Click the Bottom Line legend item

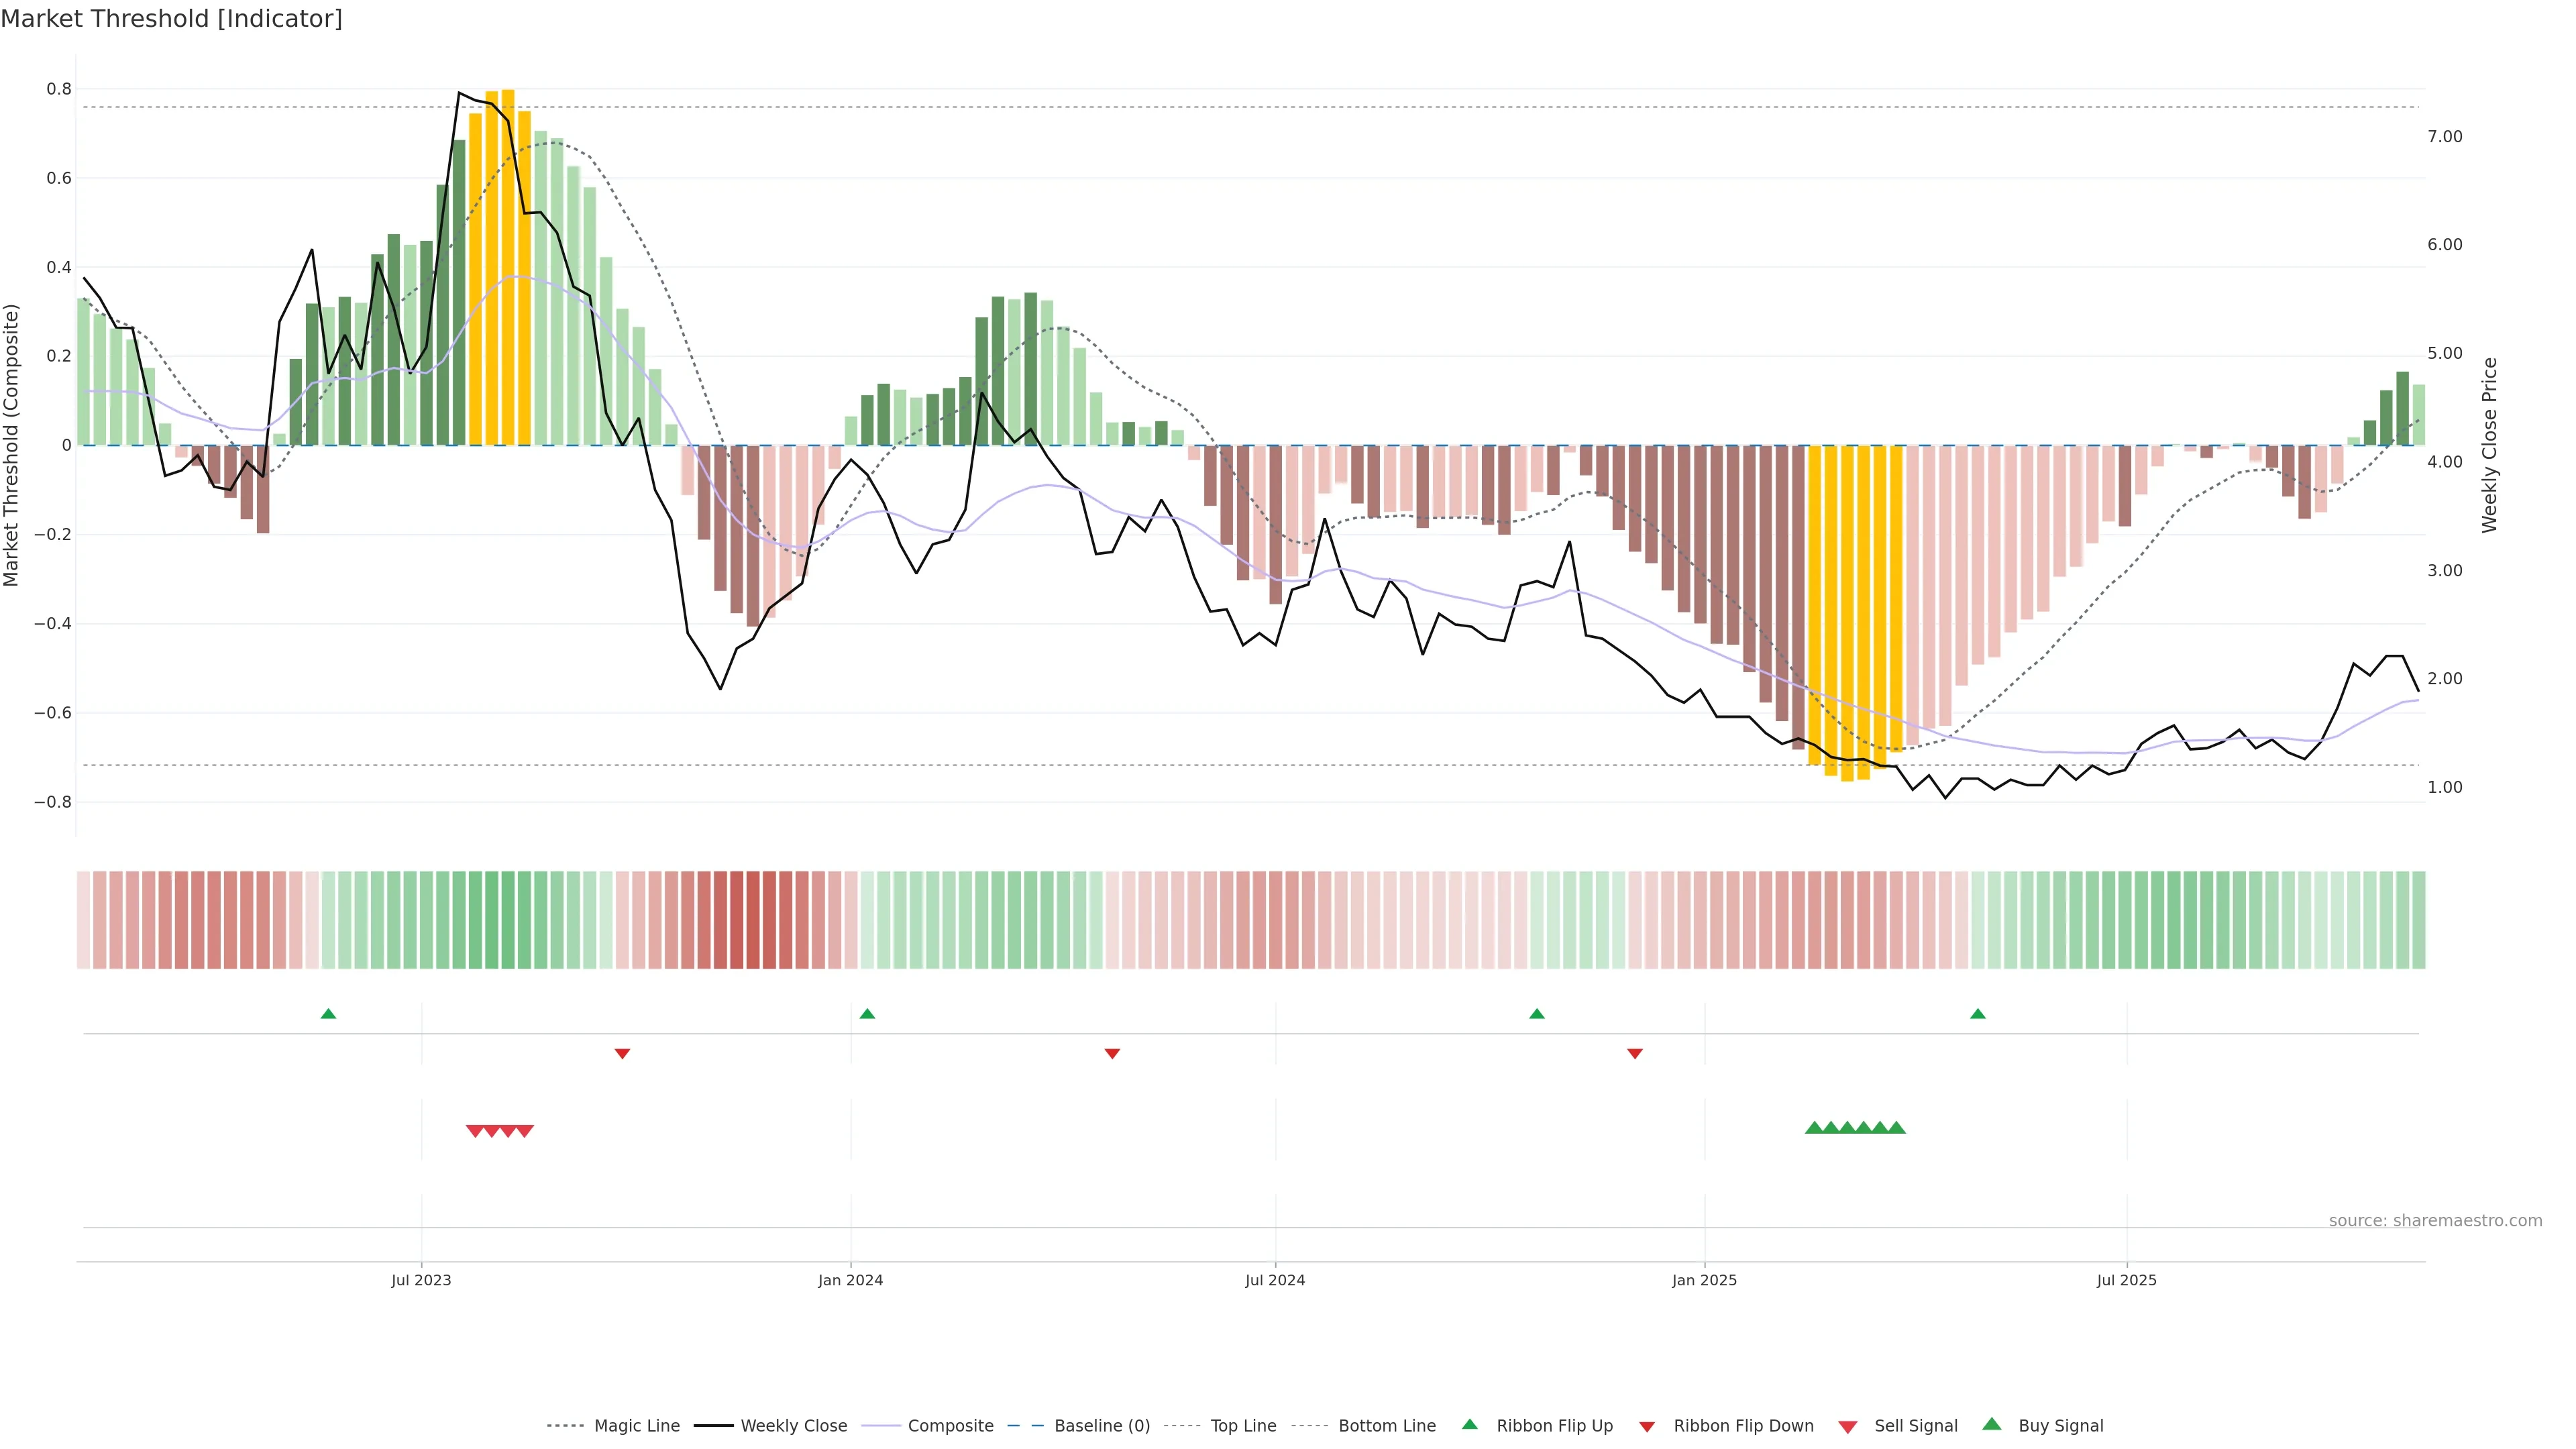coord(1386,1425)
